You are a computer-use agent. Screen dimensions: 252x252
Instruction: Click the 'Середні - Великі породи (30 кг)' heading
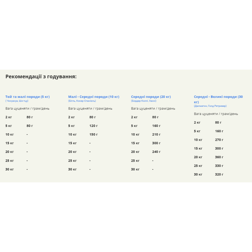[x=218, y=99]
